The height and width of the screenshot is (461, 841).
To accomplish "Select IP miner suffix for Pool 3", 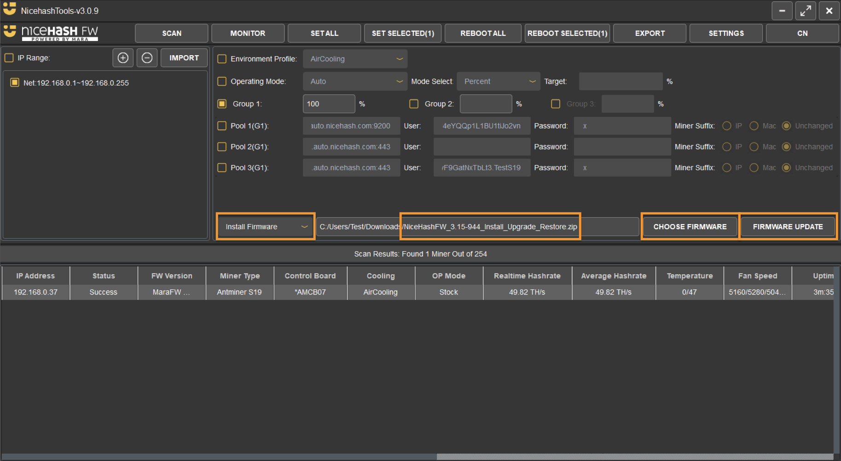I will coord(727,167).
